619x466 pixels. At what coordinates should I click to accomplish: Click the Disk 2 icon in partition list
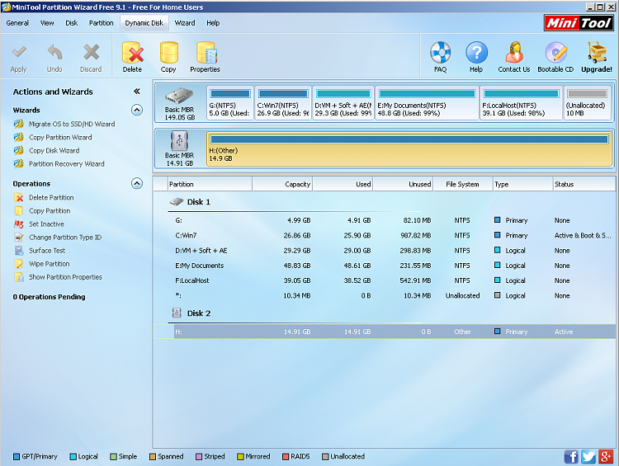177,313
